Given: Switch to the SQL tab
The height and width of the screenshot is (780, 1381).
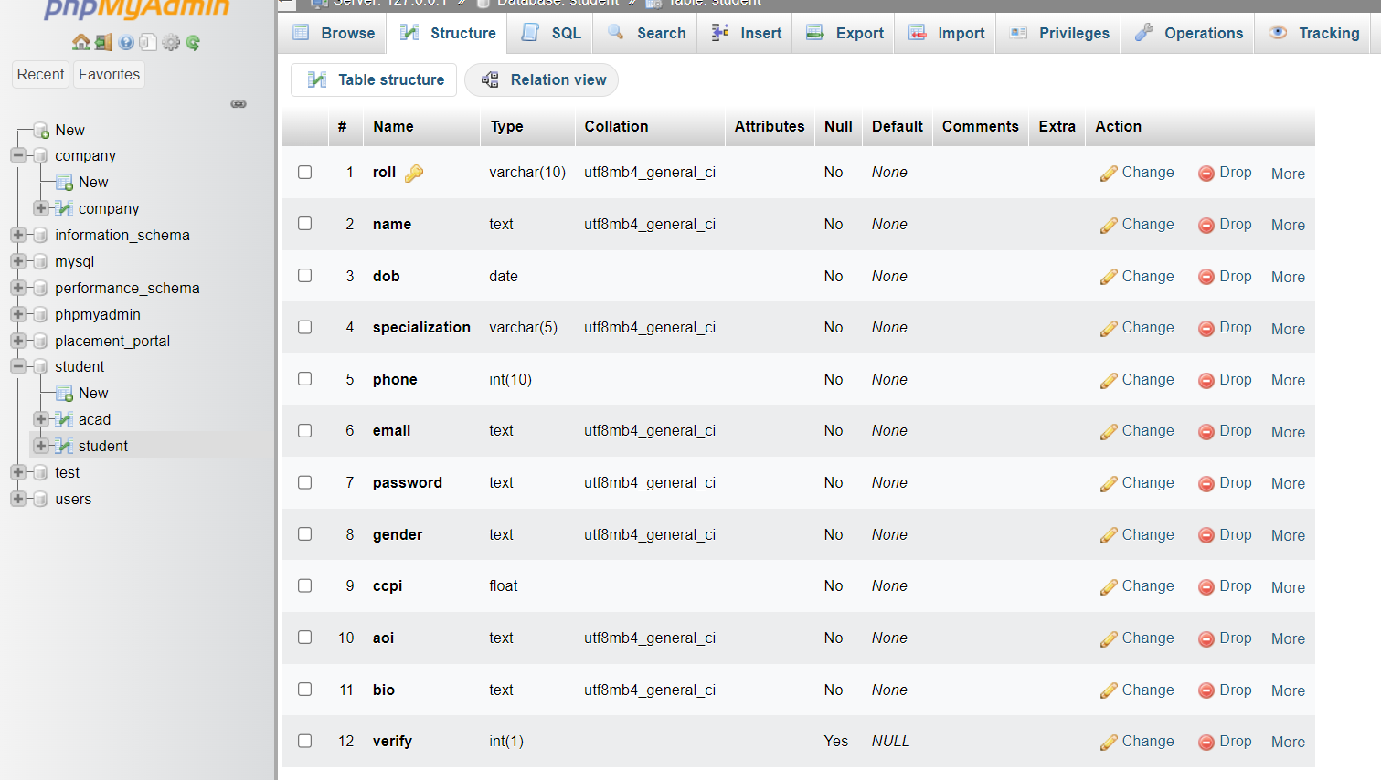Looking at the screenshot, I should click(x=549, y=32).
